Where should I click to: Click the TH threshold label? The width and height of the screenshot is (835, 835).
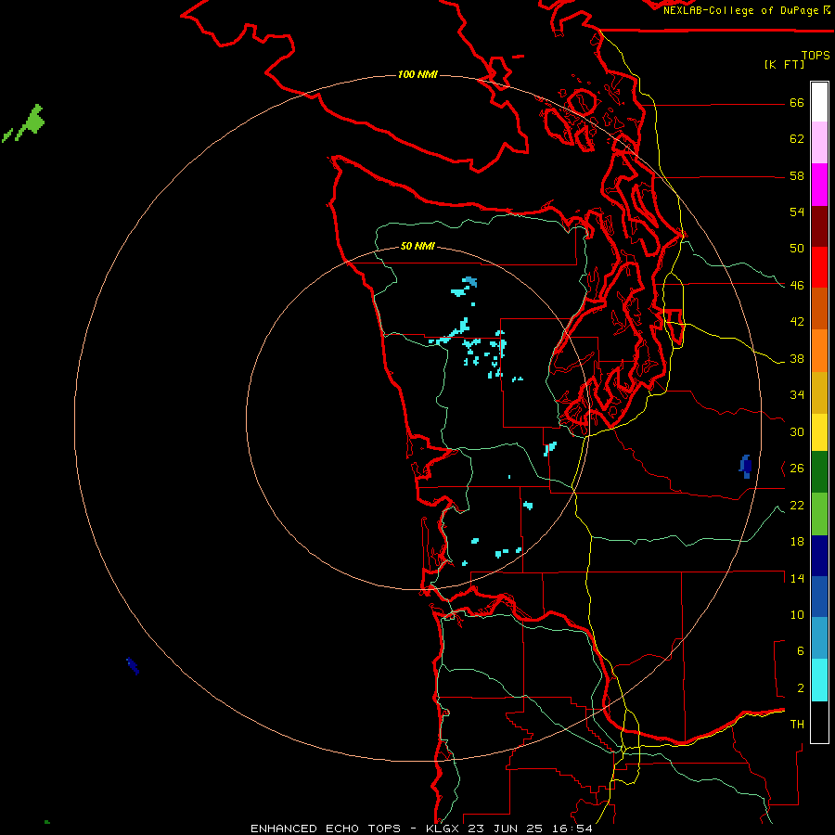click(x=797, y=725)
